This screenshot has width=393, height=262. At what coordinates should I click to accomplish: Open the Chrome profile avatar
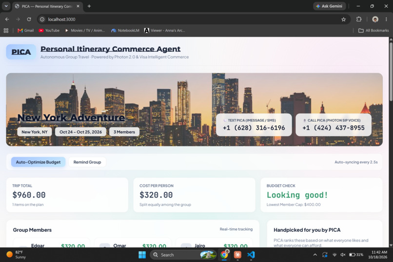[375, 20]
